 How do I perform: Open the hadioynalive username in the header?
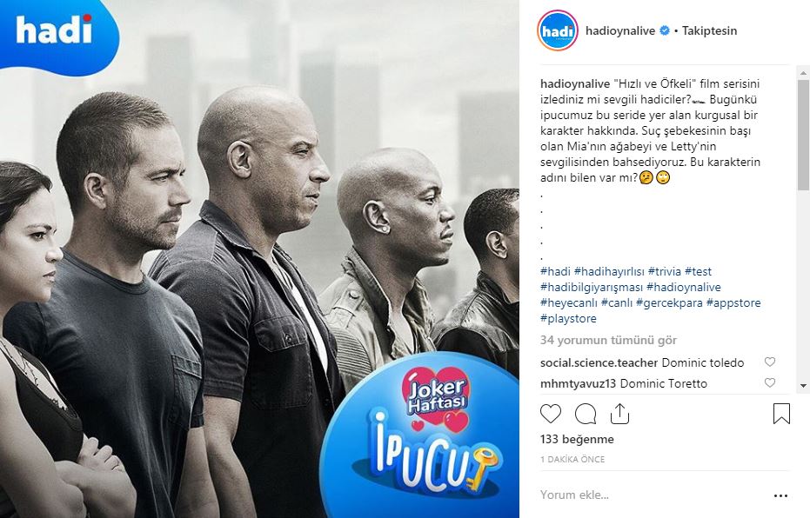point(619,30)
